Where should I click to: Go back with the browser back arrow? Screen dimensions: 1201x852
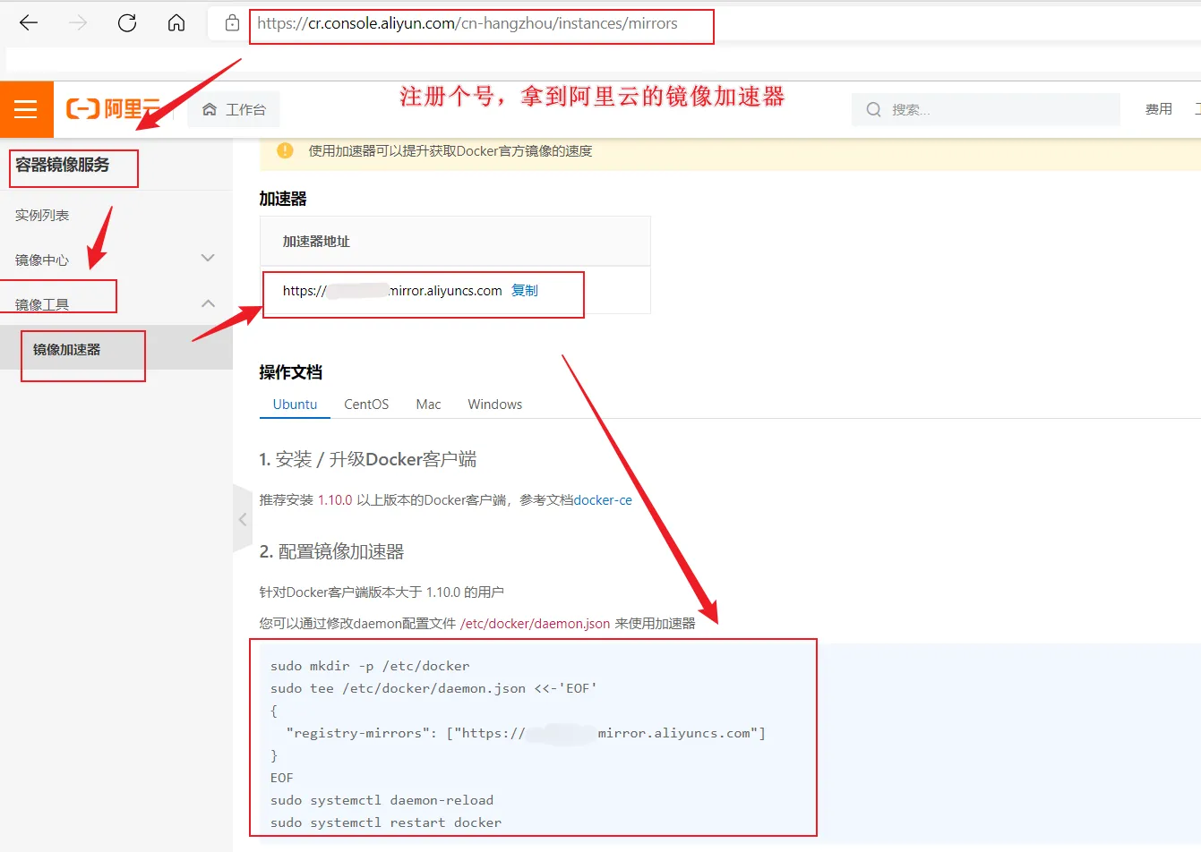29,23
